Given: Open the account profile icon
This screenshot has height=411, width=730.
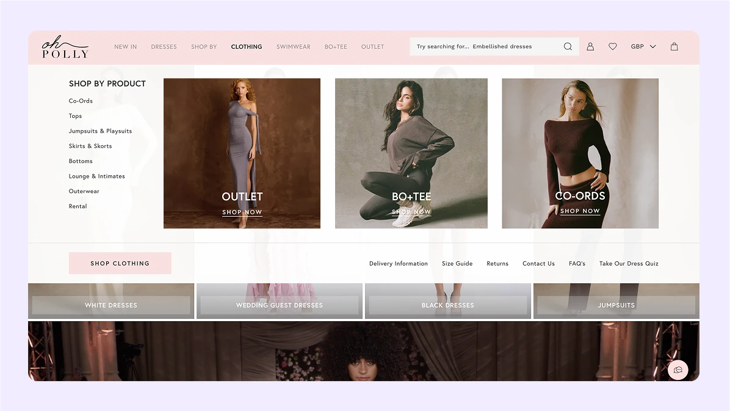Looking at the screenshot, I should [x=590, y=46].
